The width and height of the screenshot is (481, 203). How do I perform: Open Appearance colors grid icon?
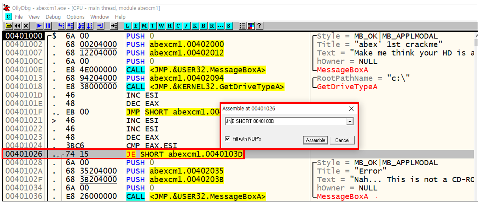click(x=251, y=26)
